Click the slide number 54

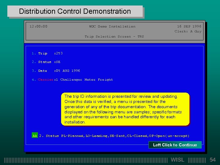tap(213, 160)
